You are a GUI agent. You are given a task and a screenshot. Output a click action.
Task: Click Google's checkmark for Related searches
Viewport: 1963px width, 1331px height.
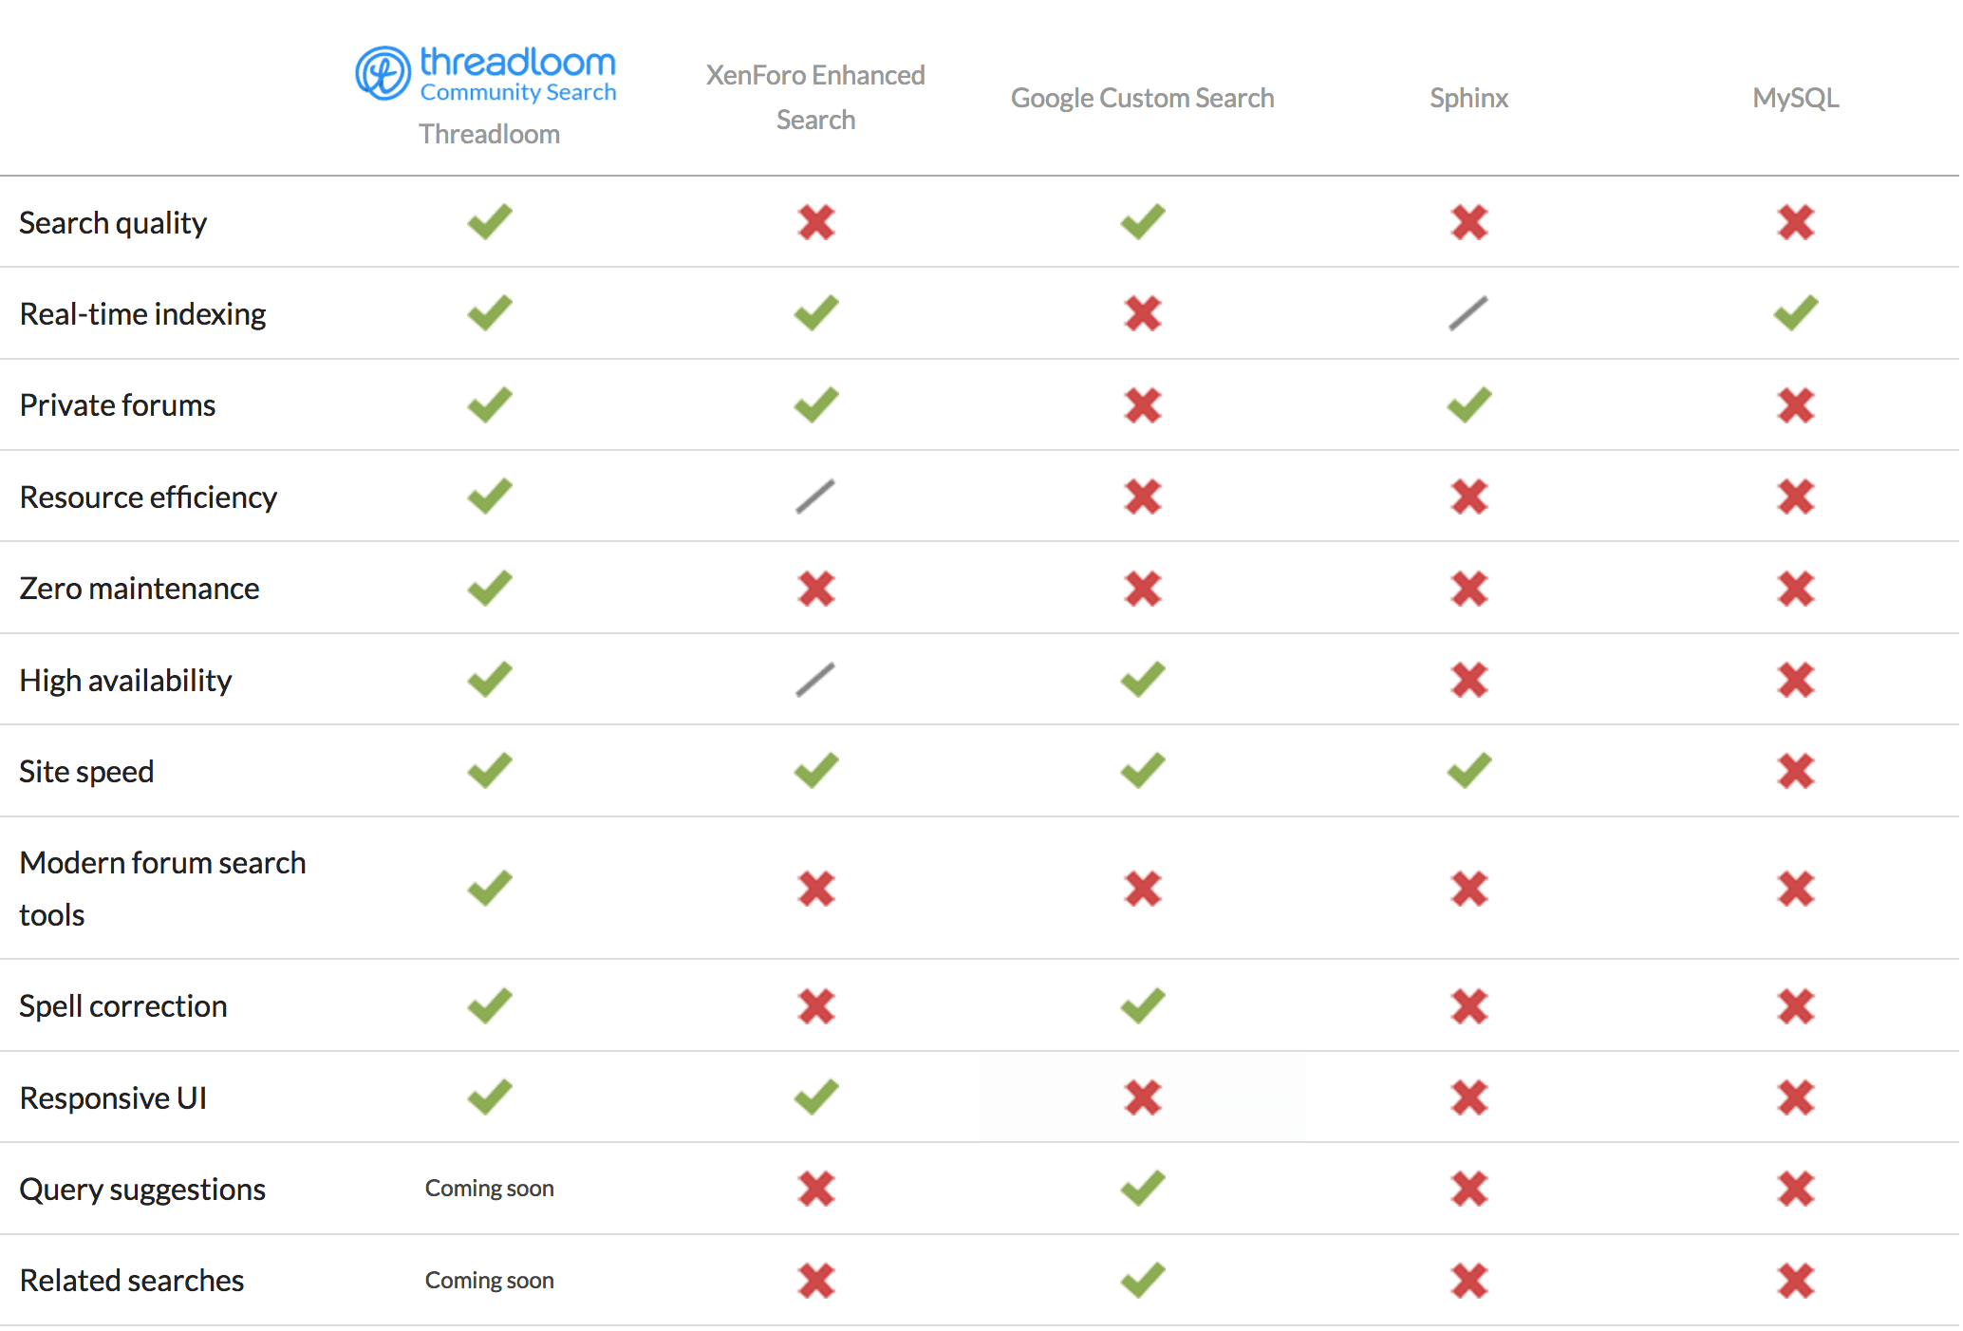tap(1143, 1280)
